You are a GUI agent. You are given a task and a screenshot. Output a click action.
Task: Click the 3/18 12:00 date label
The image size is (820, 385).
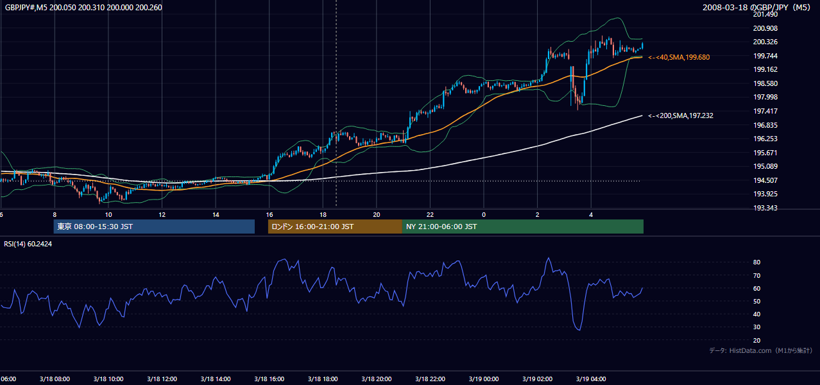162,379
